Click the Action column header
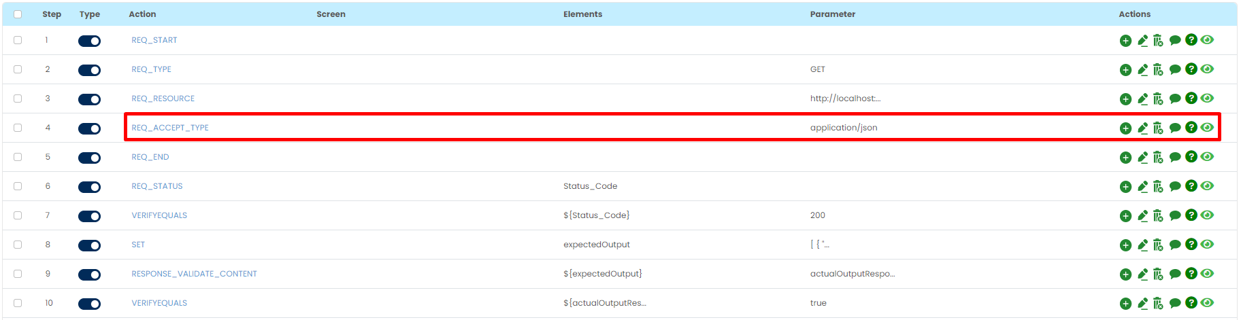Screen dimensions: 1241x320 (142, 14)
